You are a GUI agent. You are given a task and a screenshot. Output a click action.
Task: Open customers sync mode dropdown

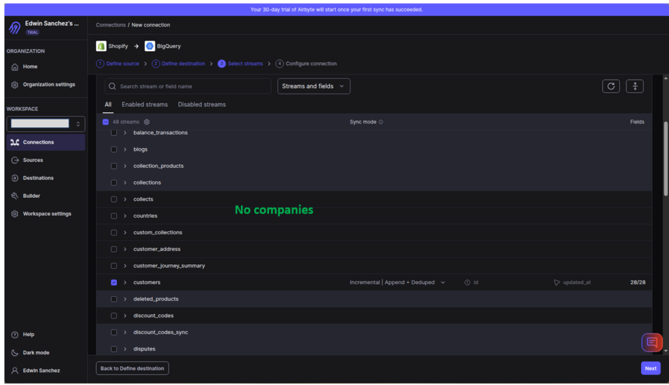click(x=397, y=283)
